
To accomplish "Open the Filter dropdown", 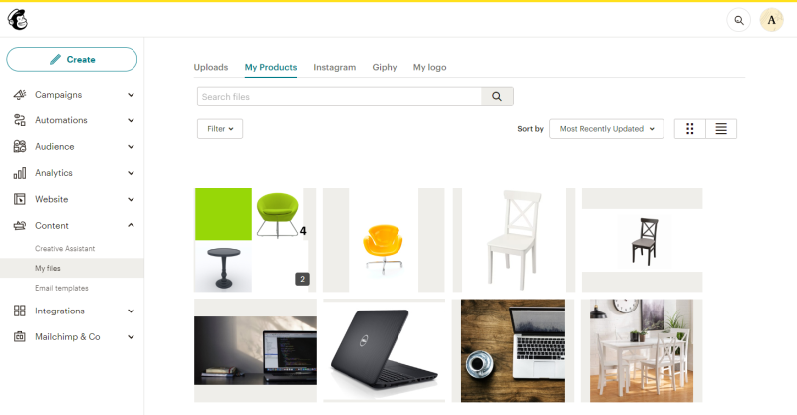I will 220,129.
